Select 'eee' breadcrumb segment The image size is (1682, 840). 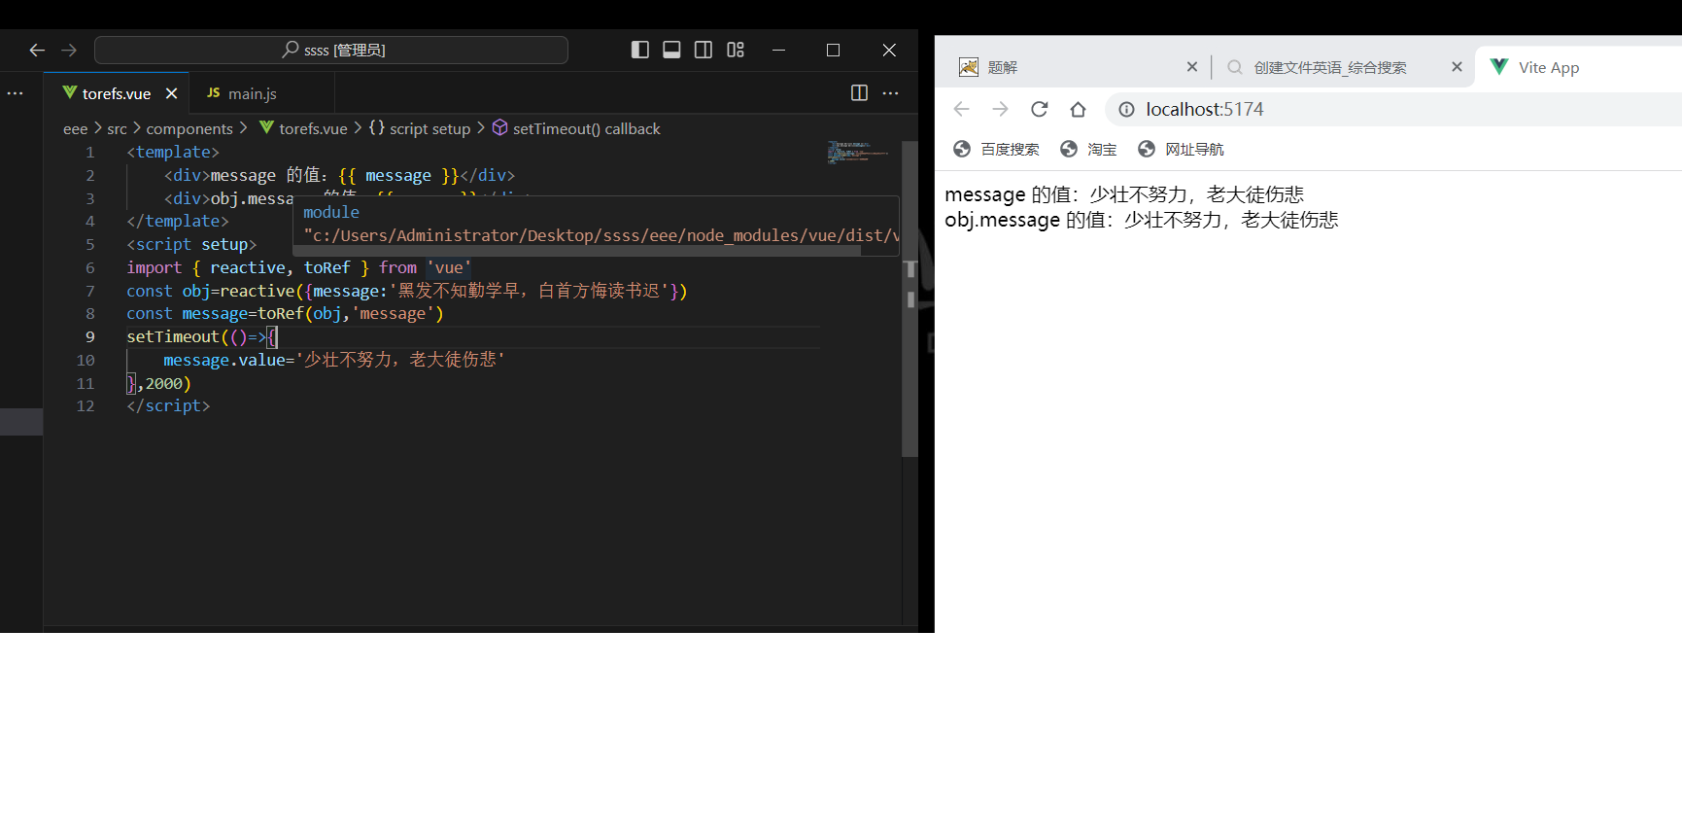point(75,128)
